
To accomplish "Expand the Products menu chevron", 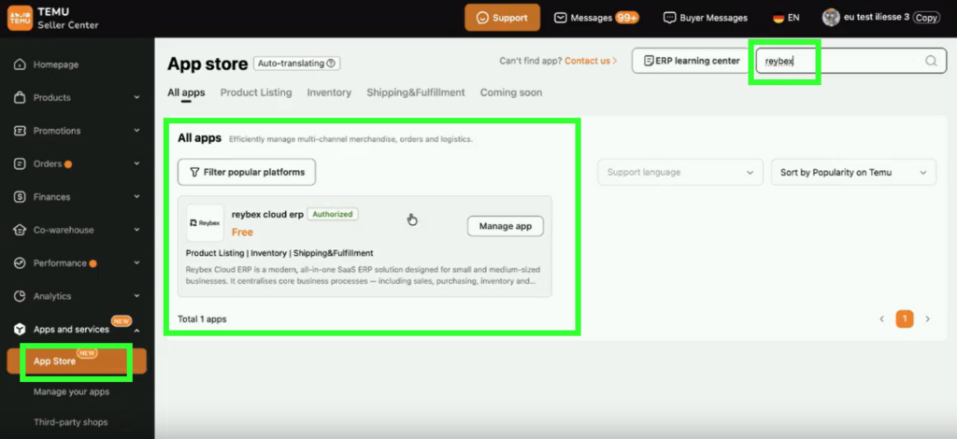I will (x=136, y=97).
